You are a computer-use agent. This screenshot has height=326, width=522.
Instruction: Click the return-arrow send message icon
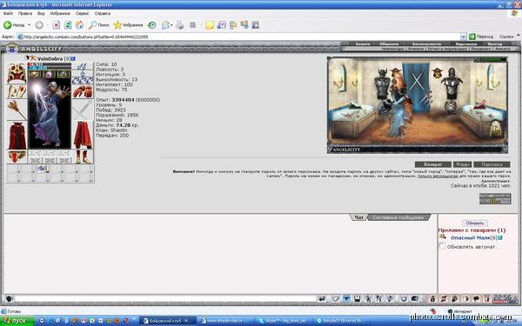(x=322, y=299)
